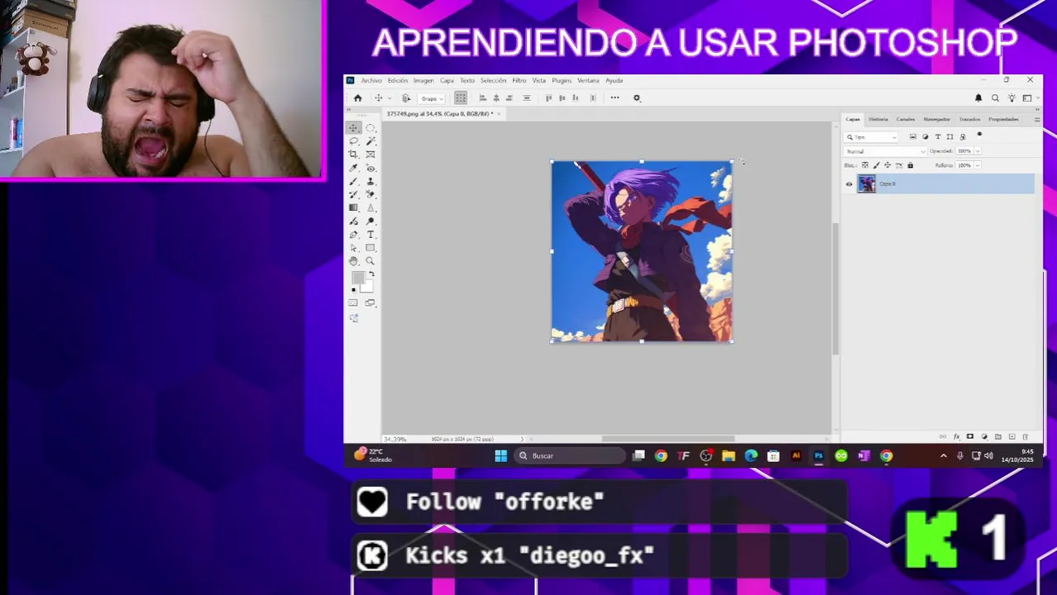Select the History Brush tool
This screenshot has height=595, width=1057.
coord(354,194)
